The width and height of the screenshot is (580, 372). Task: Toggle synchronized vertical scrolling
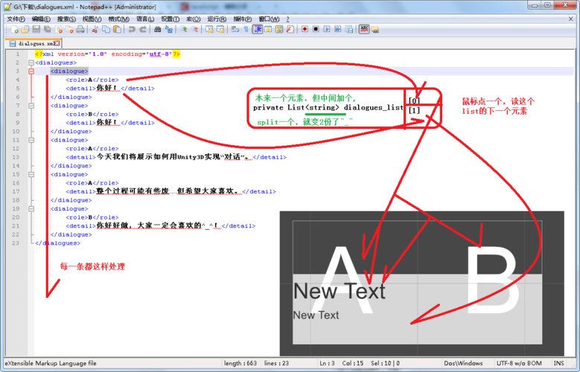209,29
